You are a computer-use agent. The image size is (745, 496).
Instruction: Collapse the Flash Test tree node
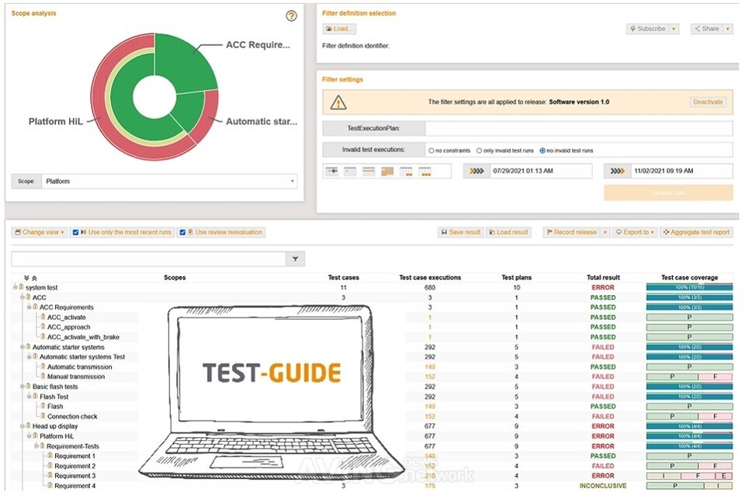[29, 396]
